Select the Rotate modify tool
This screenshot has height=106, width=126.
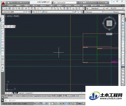pos(123,34)
